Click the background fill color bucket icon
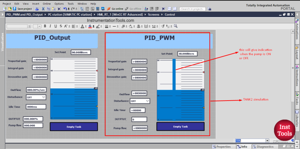Screen dimensions: 300x149 click(90, 26)
